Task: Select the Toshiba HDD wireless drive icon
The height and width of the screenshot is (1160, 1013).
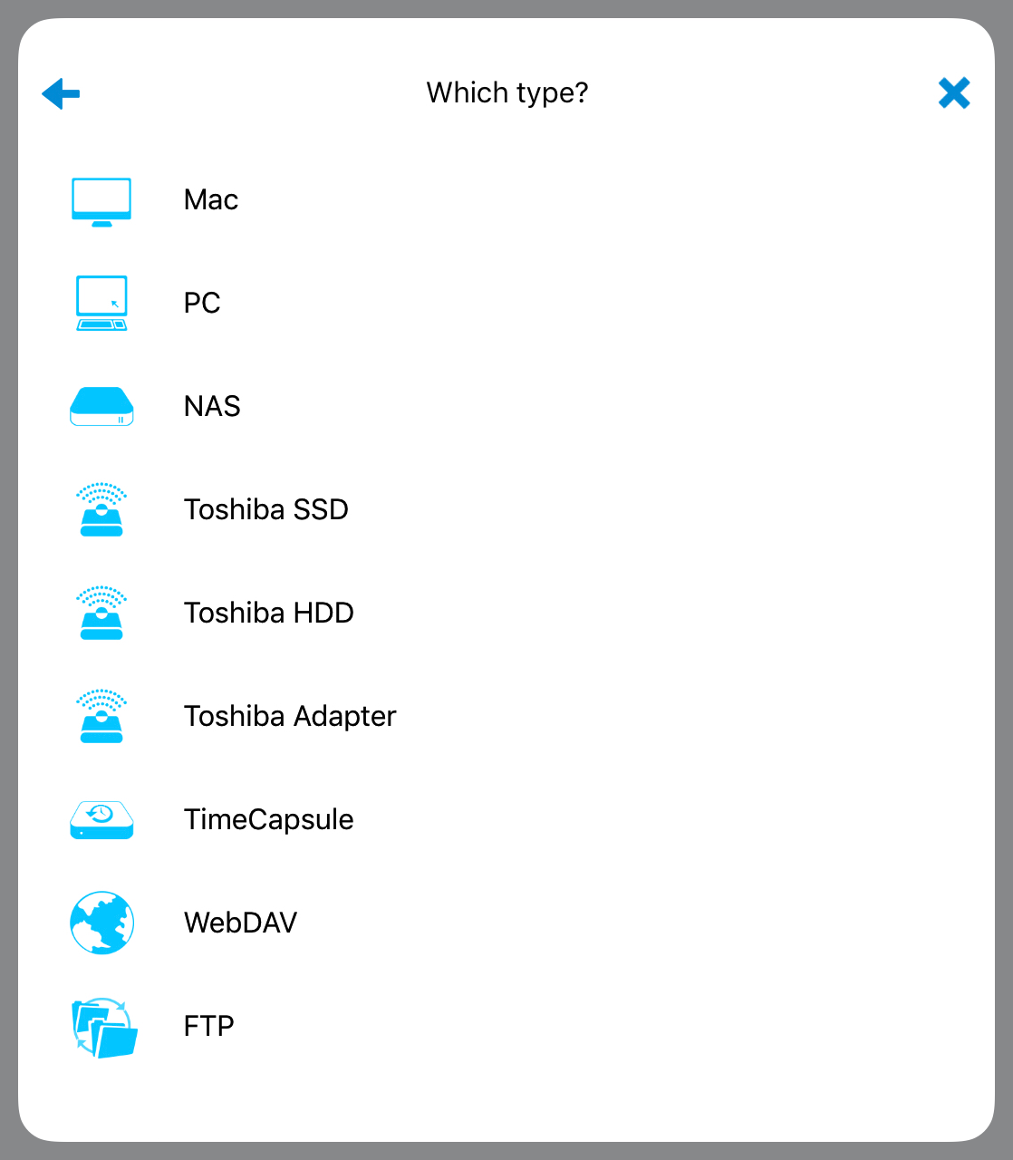Action: click(101, 614)
